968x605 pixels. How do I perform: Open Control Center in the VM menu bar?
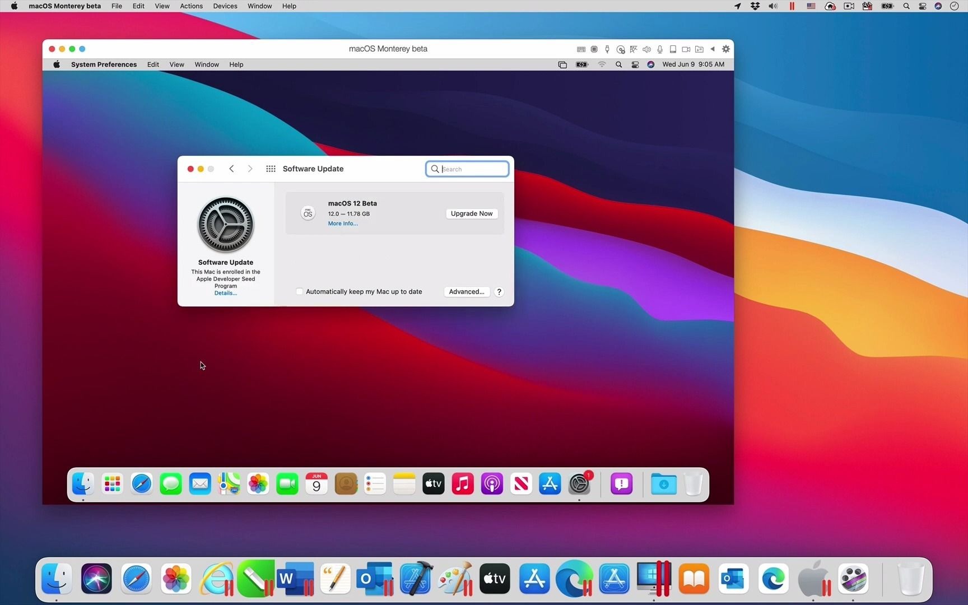[x=635, y=64]
